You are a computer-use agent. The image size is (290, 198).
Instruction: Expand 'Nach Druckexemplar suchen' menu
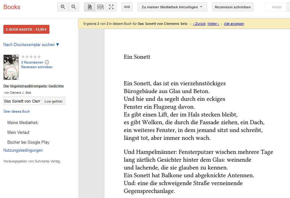pos(31,45)
